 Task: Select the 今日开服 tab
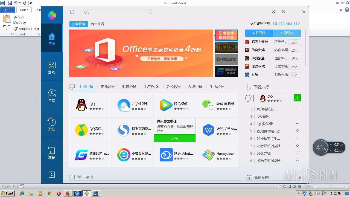pos(259,33)
